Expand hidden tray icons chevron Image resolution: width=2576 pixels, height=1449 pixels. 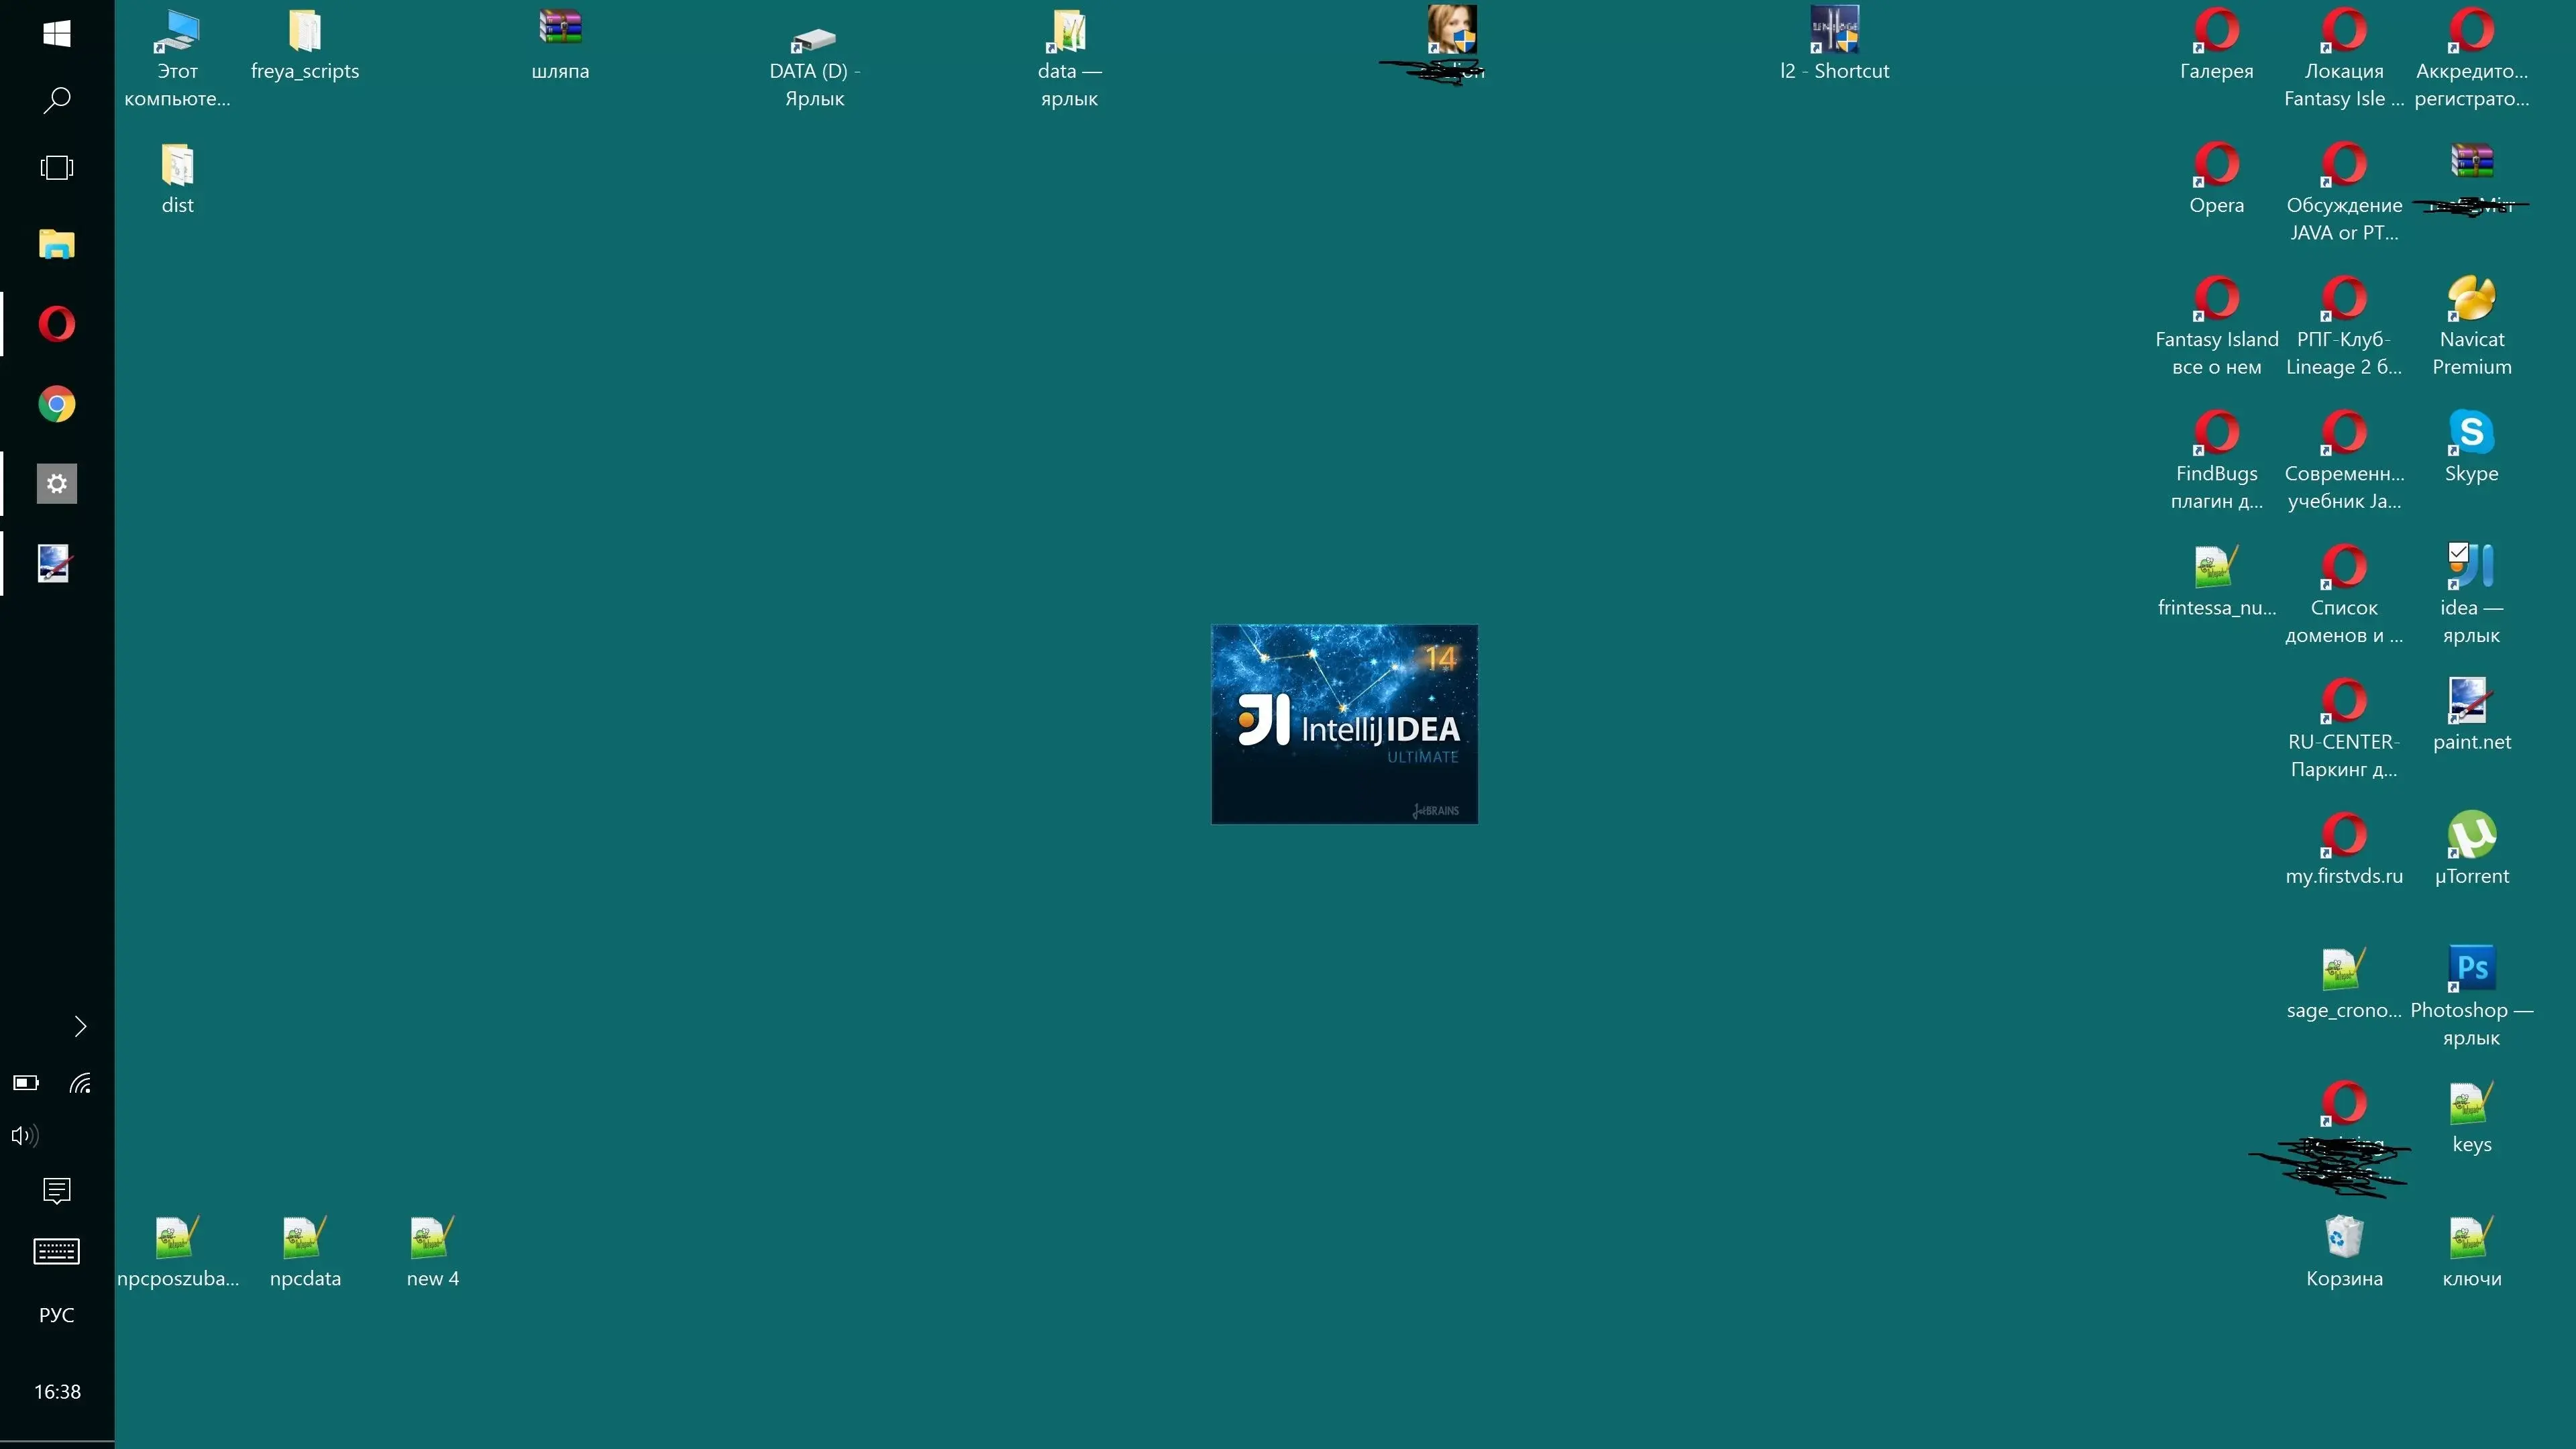pyautogui.click(x=80, y=1026)
